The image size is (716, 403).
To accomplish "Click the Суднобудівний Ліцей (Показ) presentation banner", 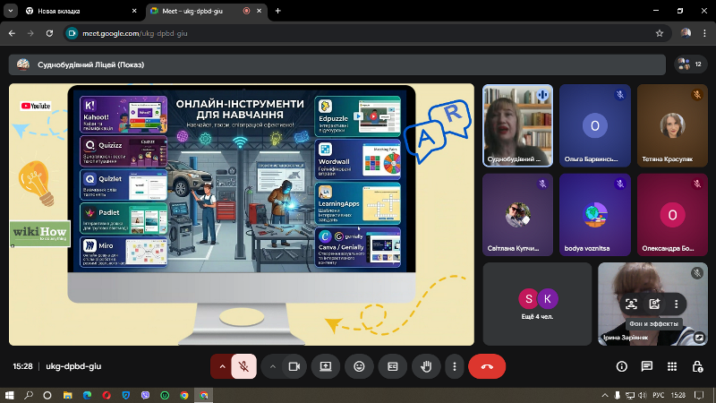I will click(337, 64).
